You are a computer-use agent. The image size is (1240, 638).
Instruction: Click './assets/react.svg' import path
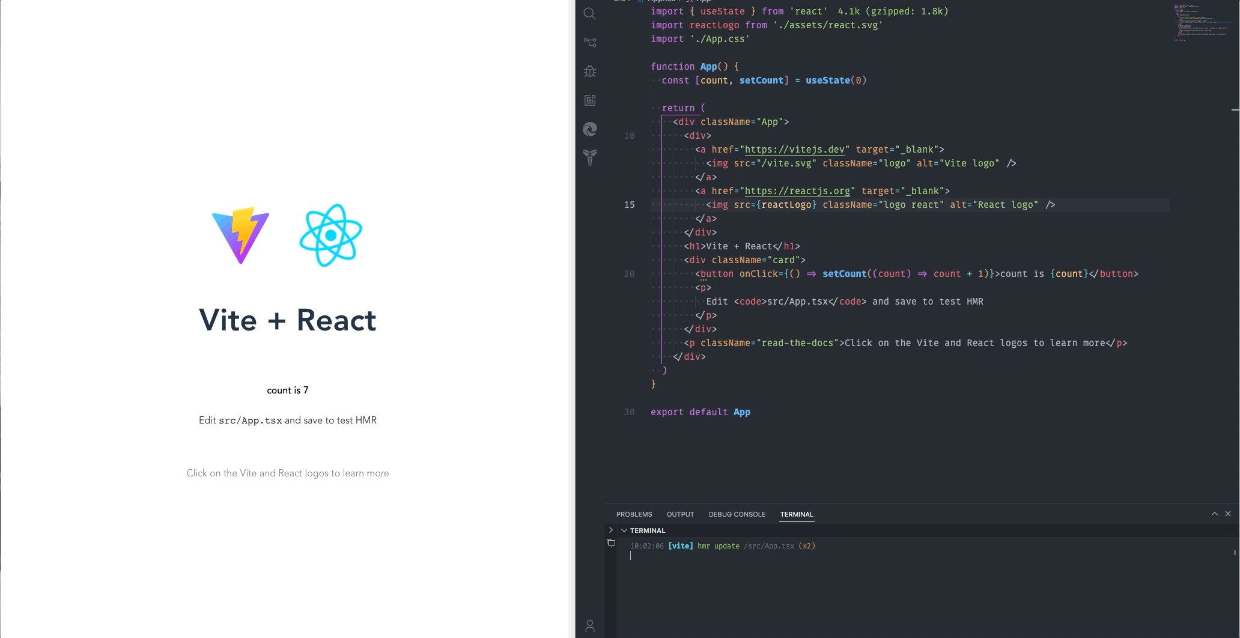828,25
